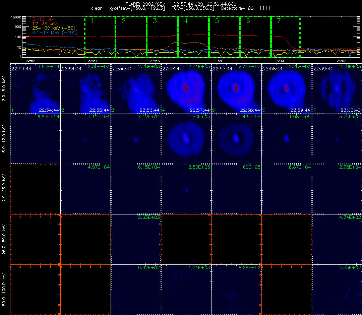Open the 50-100 keV image labeled 1.01E+03

tap(186, 290)
